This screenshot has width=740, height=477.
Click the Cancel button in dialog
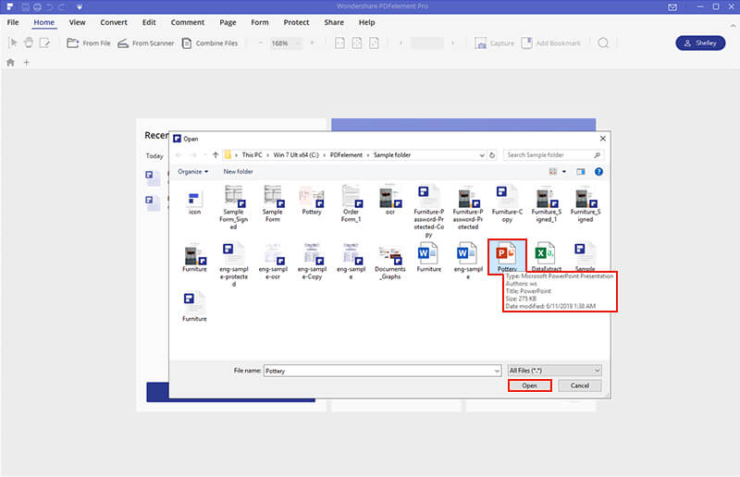pos(580,385)
